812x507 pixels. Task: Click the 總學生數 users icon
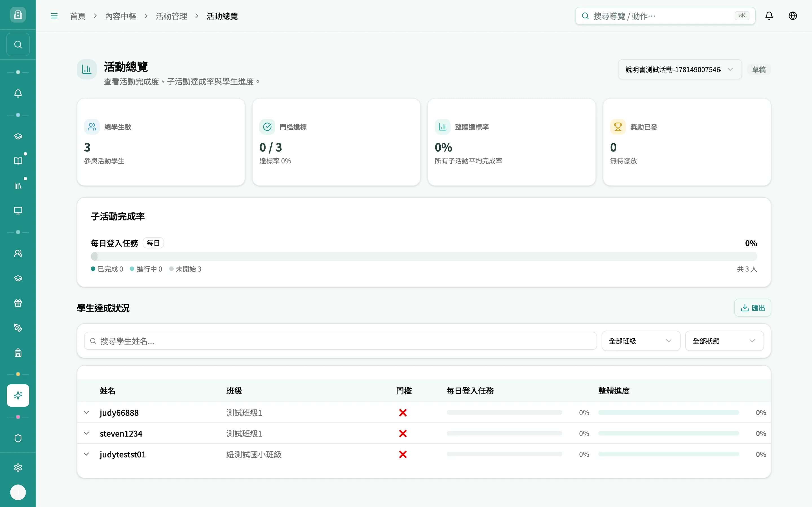(92, 127)
